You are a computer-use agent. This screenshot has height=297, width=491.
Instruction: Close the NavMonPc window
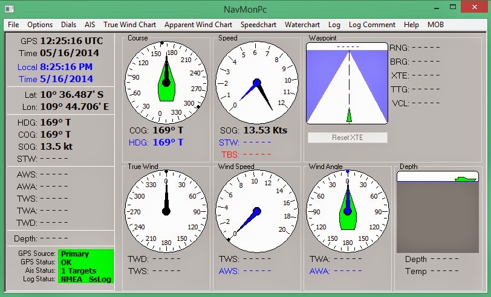click(x=475, y=7)
